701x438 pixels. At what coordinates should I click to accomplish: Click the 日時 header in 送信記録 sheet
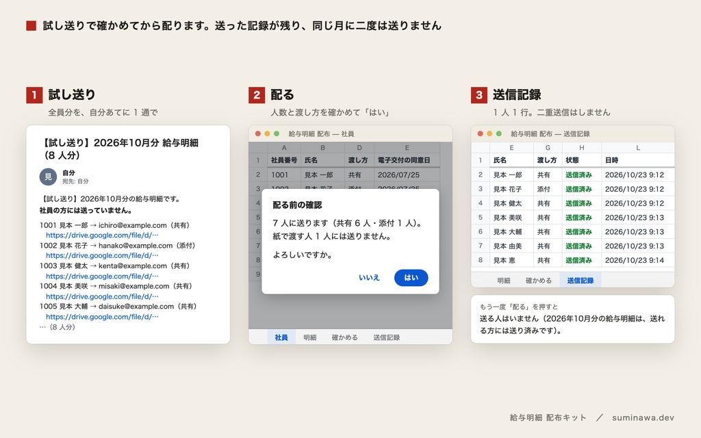[638, 160]
